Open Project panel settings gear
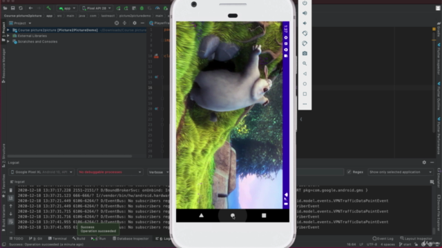 point(135,23)
